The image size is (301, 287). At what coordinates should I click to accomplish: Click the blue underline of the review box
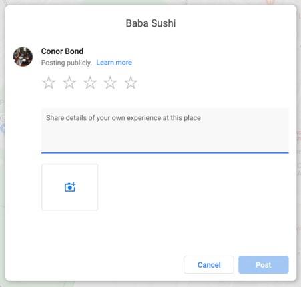[165, 153]
